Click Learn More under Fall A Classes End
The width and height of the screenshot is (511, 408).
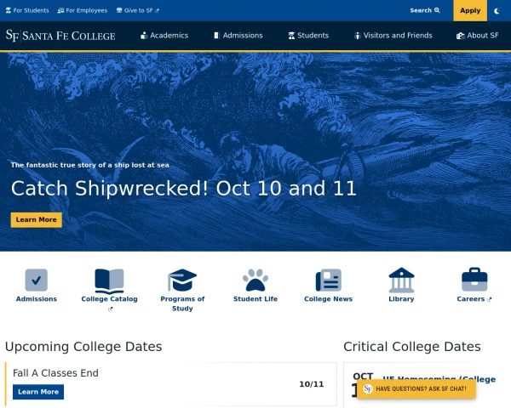pos(38,392)
